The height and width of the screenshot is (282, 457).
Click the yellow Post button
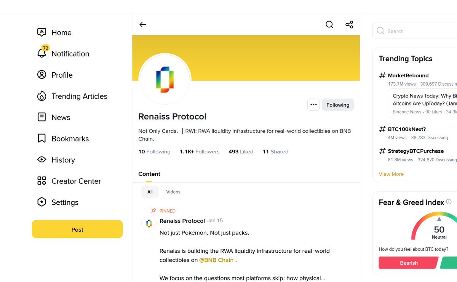[77, 229]
